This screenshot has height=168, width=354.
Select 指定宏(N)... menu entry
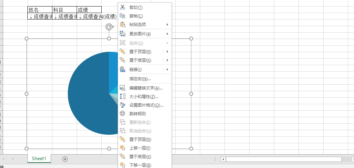[140, 79]
